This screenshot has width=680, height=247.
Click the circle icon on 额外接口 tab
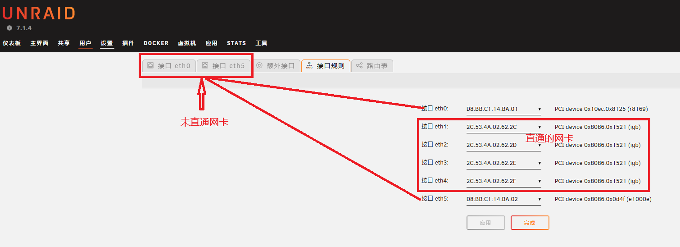click(x=259, y=65)
